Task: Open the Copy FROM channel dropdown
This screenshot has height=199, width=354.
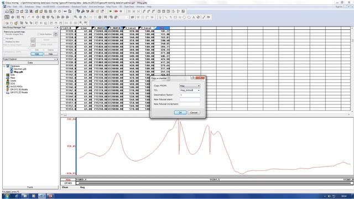Action: [x=190, y=86]
